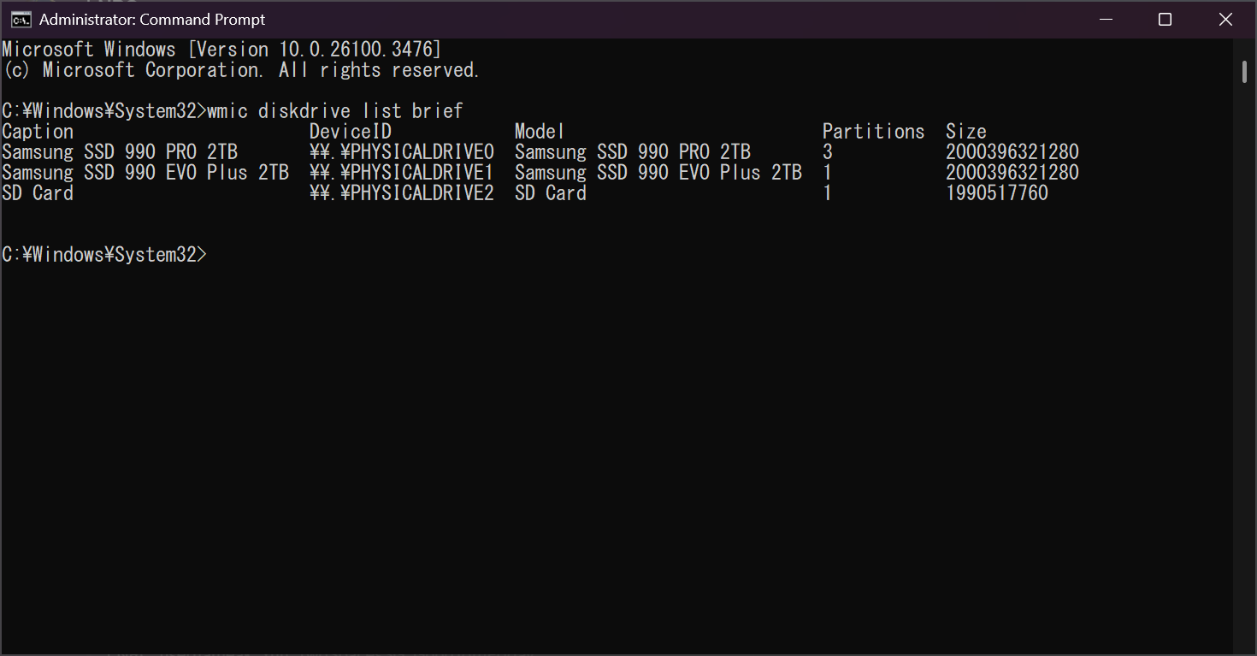This screenshot has height=656, width=1257.
Task: Click the vertical scrollbar thumb
Action: [x=1245, y=72]
